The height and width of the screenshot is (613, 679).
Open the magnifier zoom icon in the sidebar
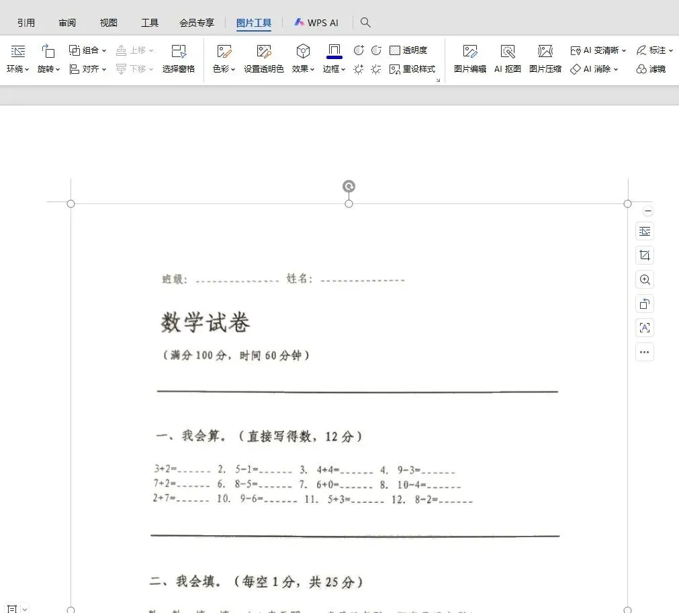(x=644, y=279)
